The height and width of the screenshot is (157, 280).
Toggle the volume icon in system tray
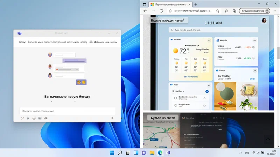pyautogui.click(x=259, y=153)
